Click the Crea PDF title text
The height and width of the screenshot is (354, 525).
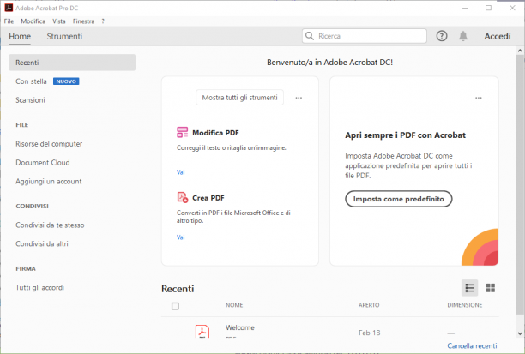click(208, 198)
